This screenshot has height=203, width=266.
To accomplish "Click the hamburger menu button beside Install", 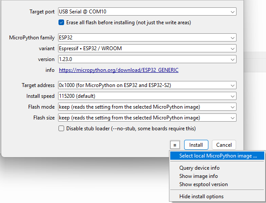I will point(175,145).
